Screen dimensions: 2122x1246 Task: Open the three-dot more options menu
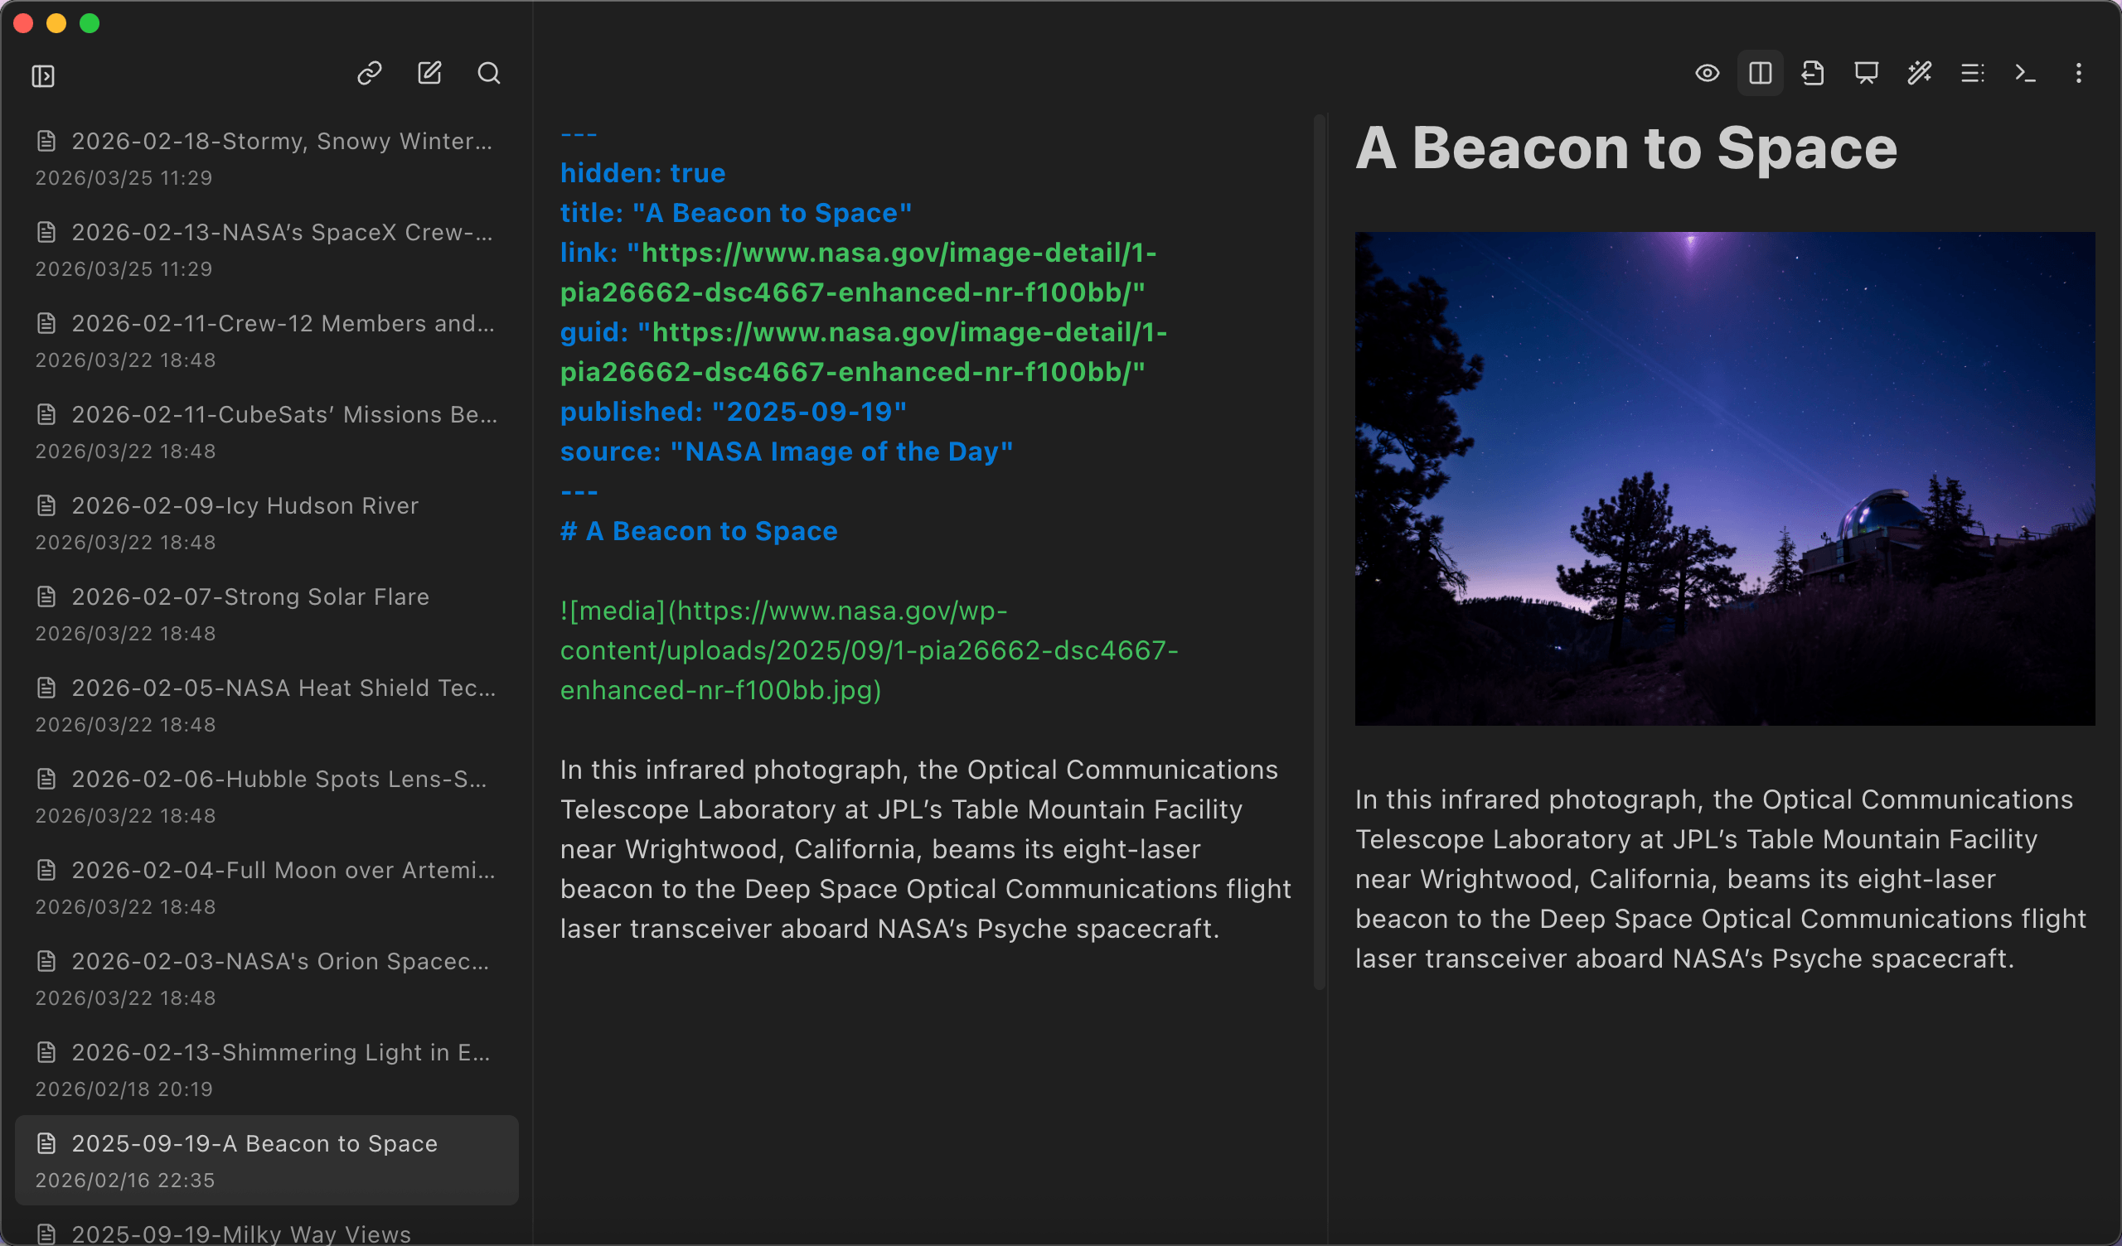(x=2078, y=73)
